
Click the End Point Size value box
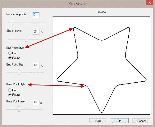tap(36, 66)
